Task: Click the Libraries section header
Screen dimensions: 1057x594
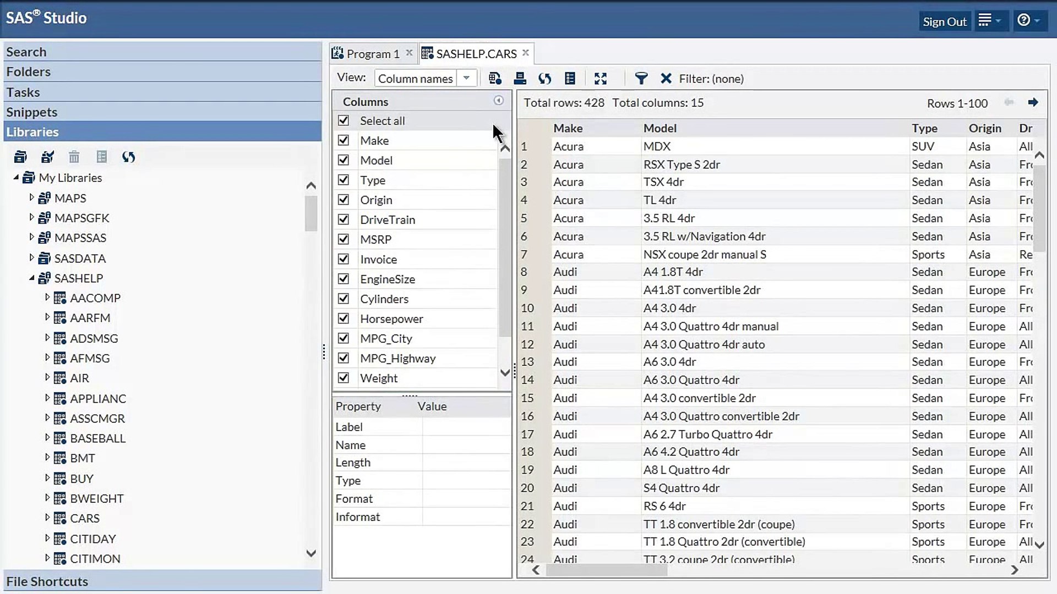Action: coord(162,132)
